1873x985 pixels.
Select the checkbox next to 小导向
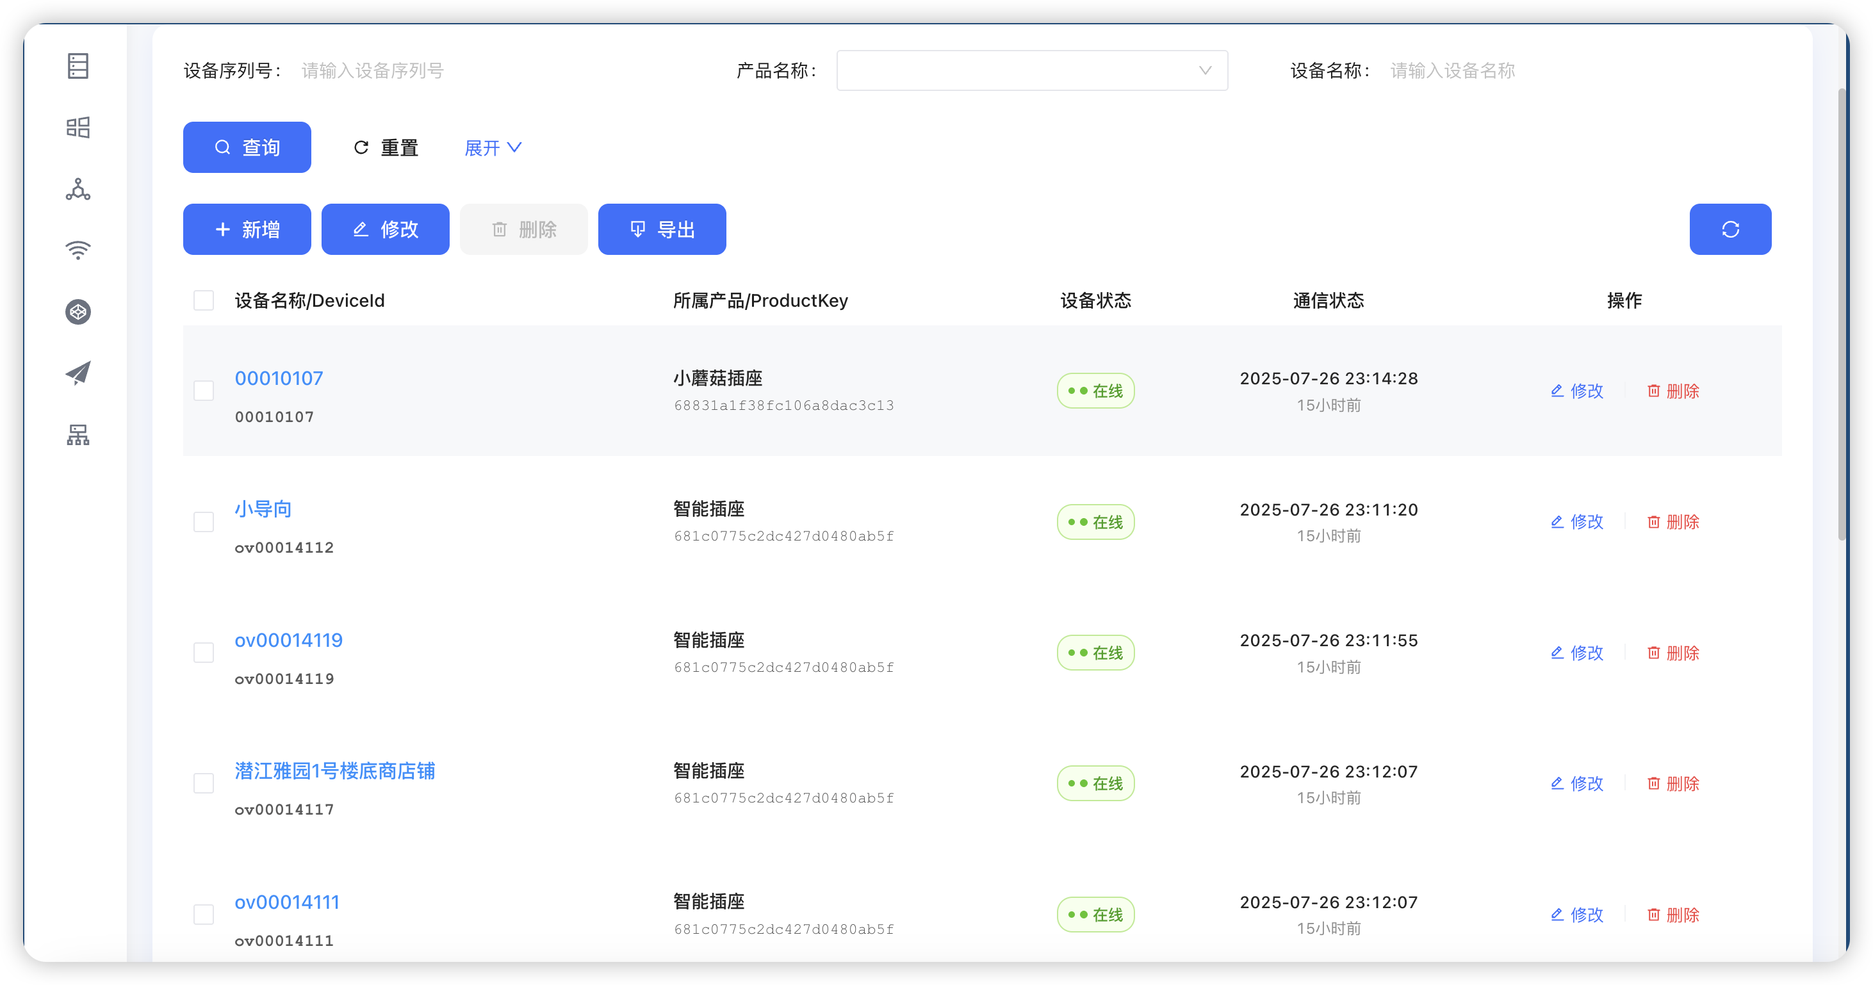click(203, 521)
